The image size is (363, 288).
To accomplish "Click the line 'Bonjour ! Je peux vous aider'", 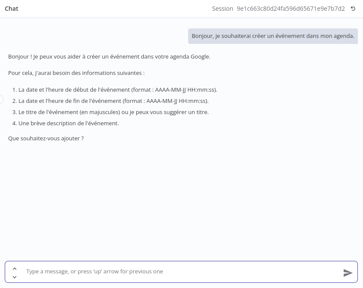I will pos(109,57).
